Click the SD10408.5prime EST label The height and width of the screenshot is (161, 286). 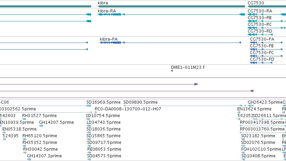258,156
